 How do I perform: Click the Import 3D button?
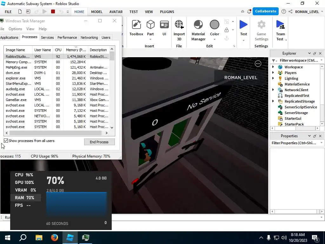click(x=179, y=30)
